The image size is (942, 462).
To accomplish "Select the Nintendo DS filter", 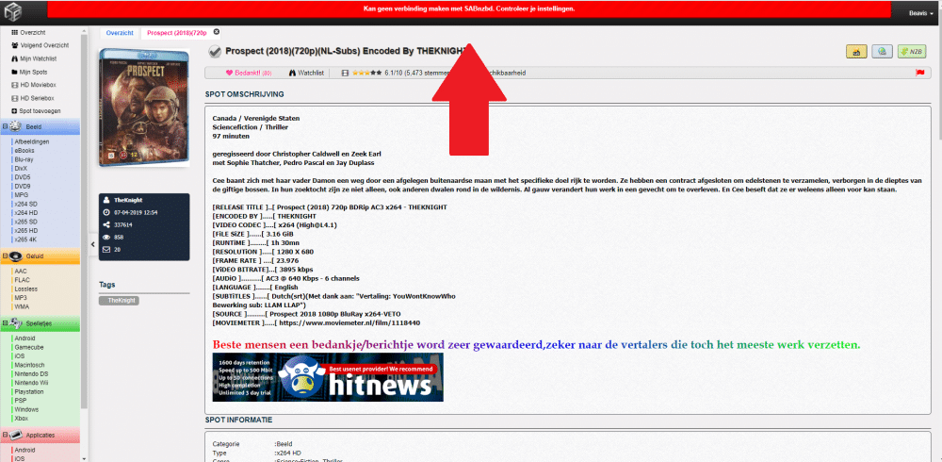I will tap(29, 373).
